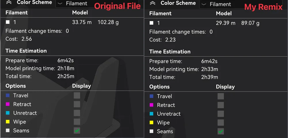Screen dimensions: 288x138
Task: Click the white filament 1 swatch, left panel
Action: (8, 22)
